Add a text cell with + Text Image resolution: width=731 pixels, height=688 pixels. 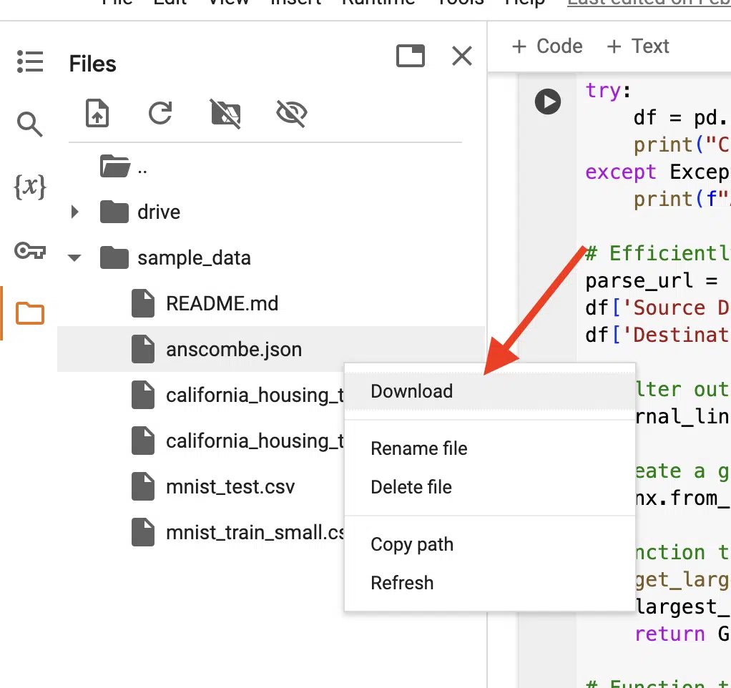coord(638,46)
